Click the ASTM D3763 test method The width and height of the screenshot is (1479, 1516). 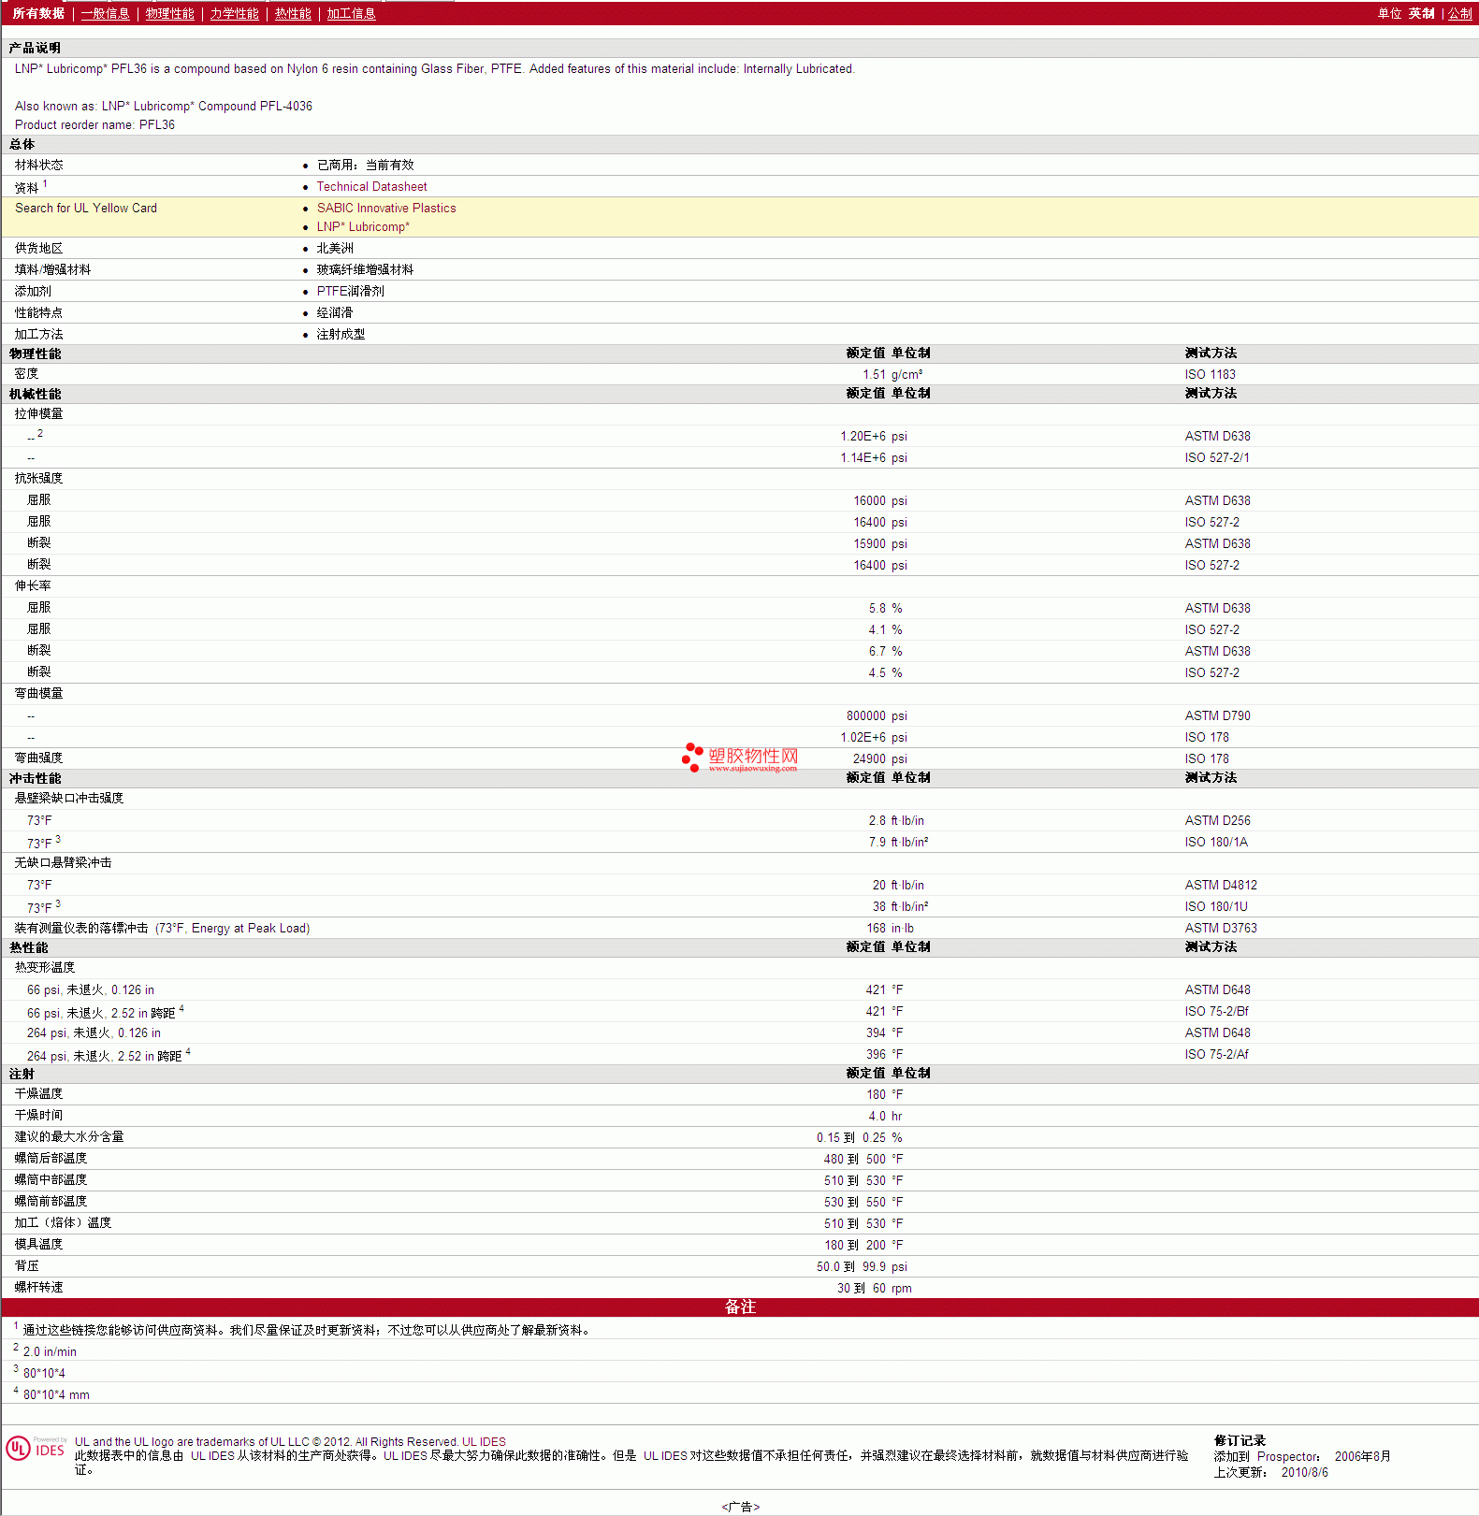[x=1221, y=929]
